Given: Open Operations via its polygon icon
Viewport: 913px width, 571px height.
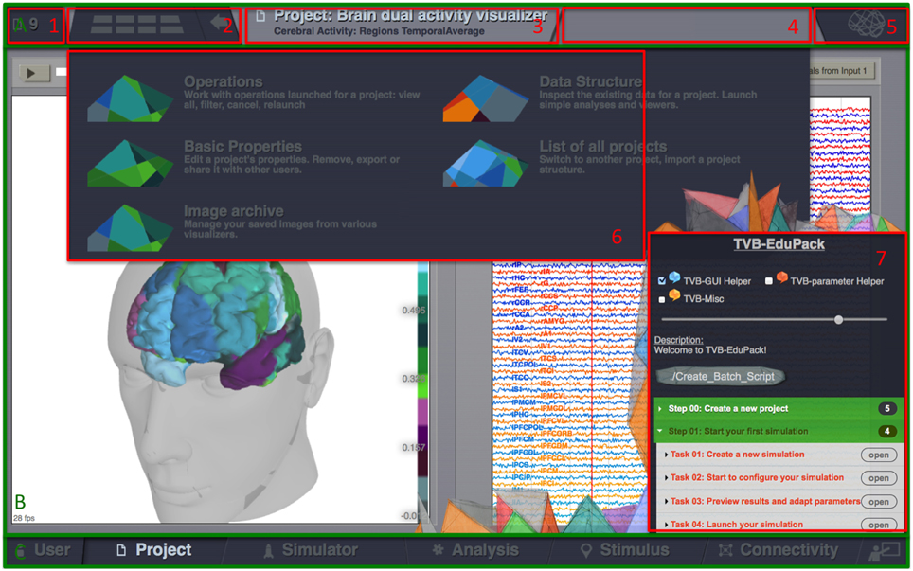Looking at the screenshot, I should (130, 98).
